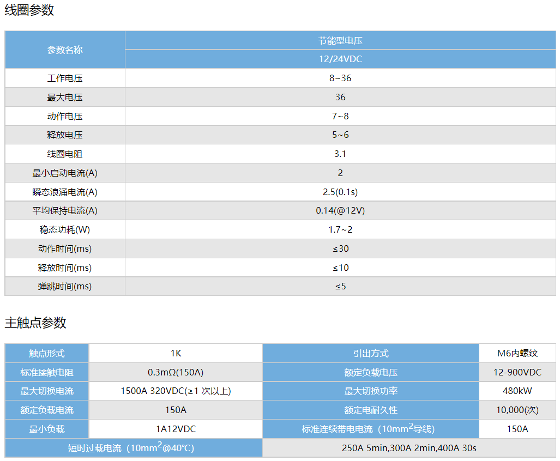
Task: Select the 参数名称 header cell
Action: (x=65, y=50)
